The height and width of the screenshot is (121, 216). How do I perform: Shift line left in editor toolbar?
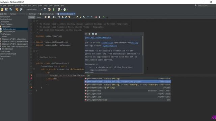click(88, 17)
